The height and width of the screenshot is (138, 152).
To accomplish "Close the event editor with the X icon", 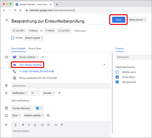I will pos(7,20).
